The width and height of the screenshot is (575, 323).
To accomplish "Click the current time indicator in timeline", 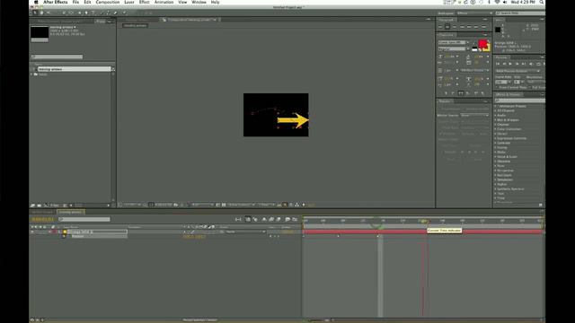I will [424, 222].
